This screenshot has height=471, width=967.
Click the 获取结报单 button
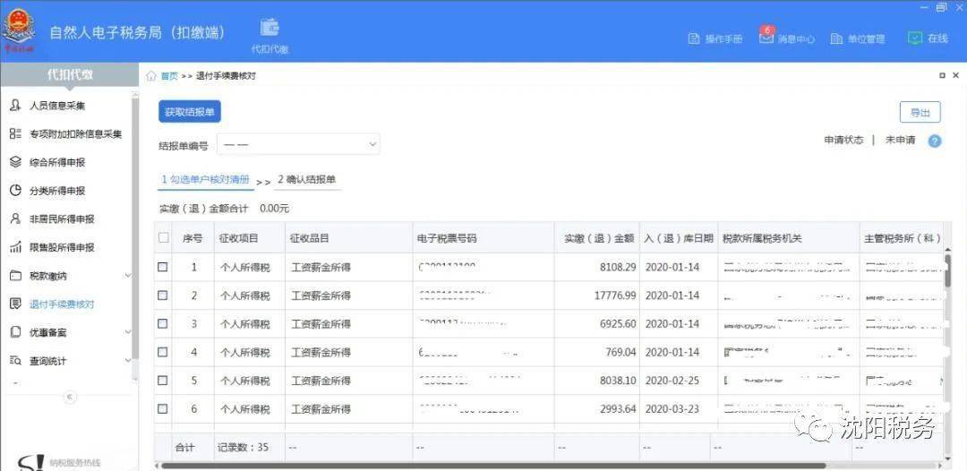[190, 112]
